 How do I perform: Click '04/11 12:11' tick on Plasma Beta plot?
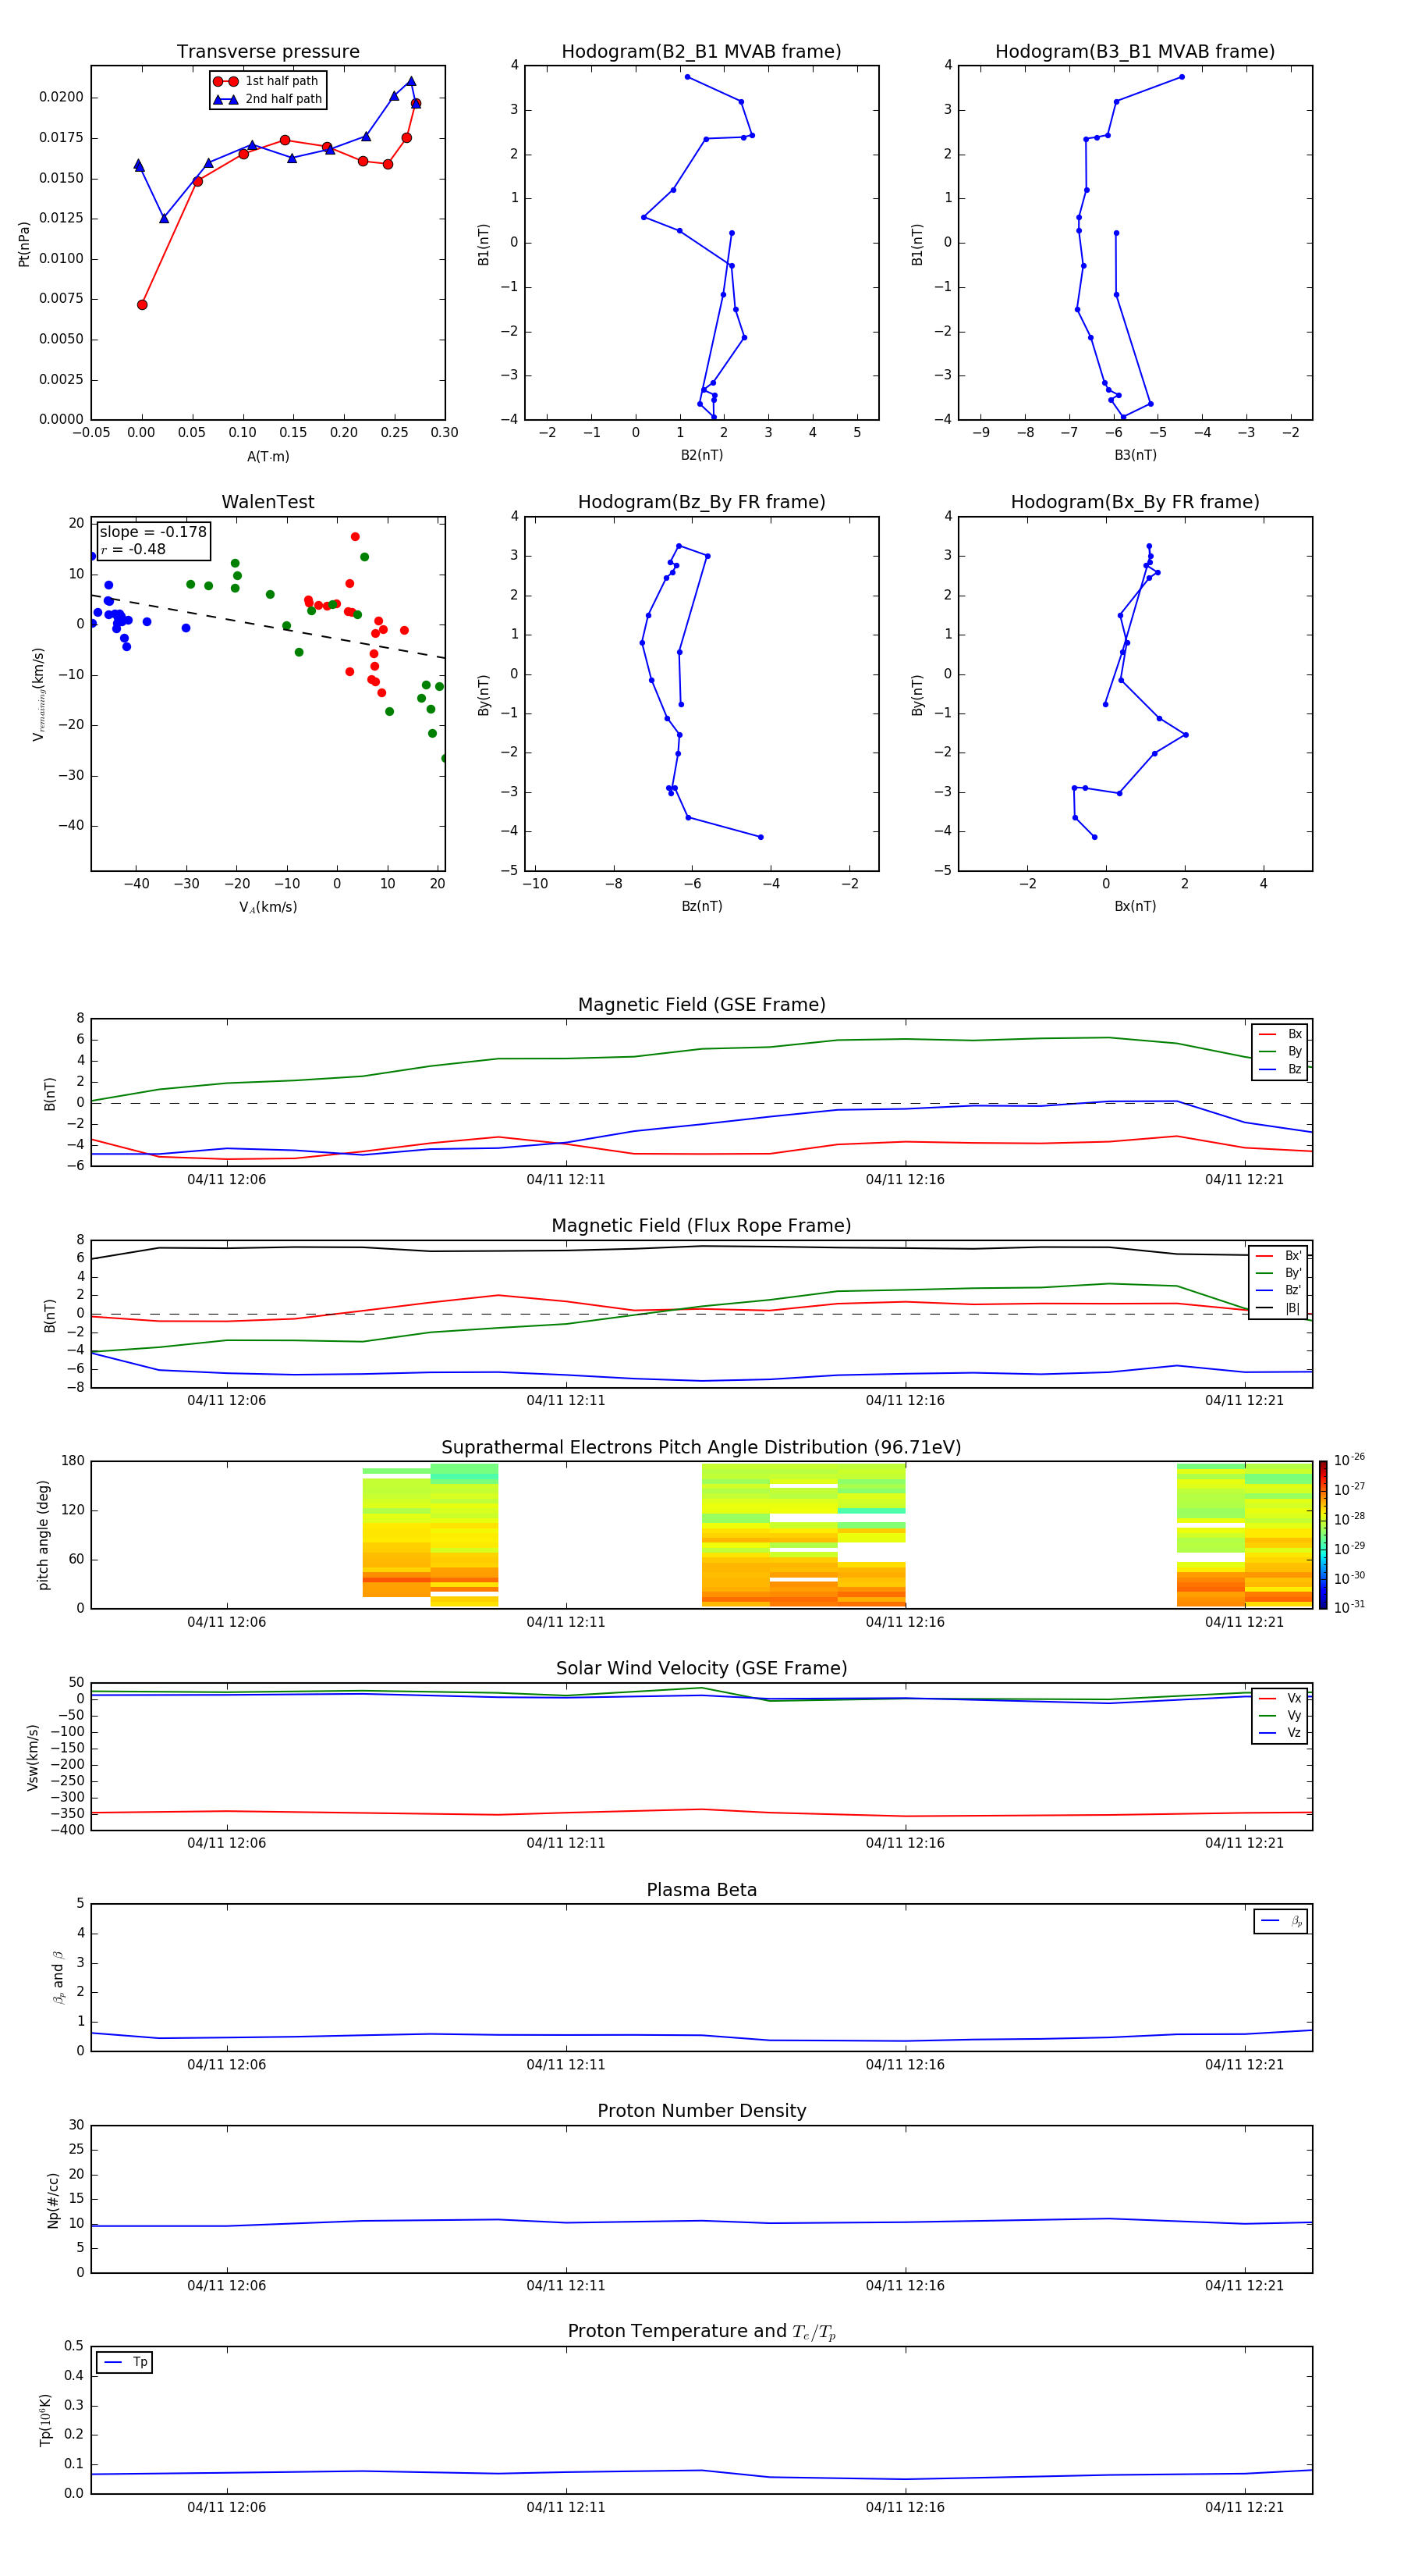click(565, 2065)
